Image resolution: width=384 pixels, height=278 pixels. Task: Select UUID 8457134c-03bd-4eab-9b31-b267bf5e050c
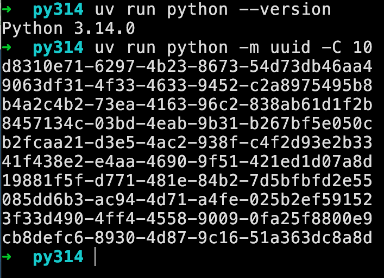pyautogui.click(x=187, y=123)
